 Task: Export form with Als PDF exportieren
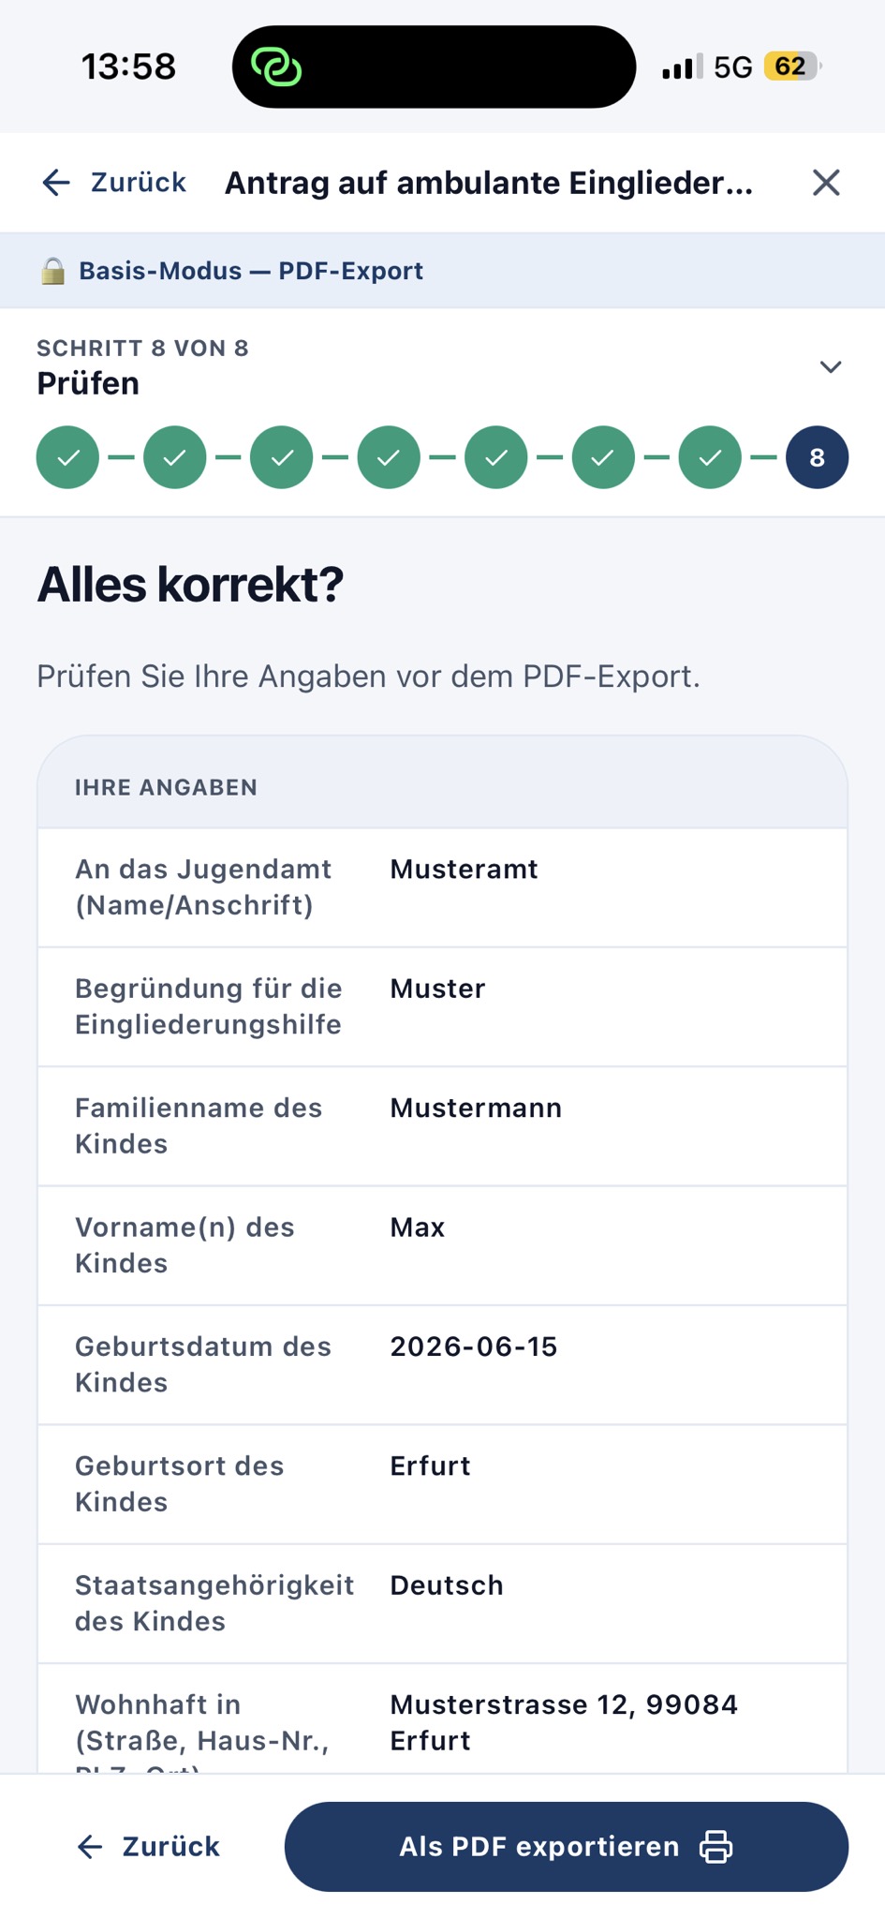567,1846
